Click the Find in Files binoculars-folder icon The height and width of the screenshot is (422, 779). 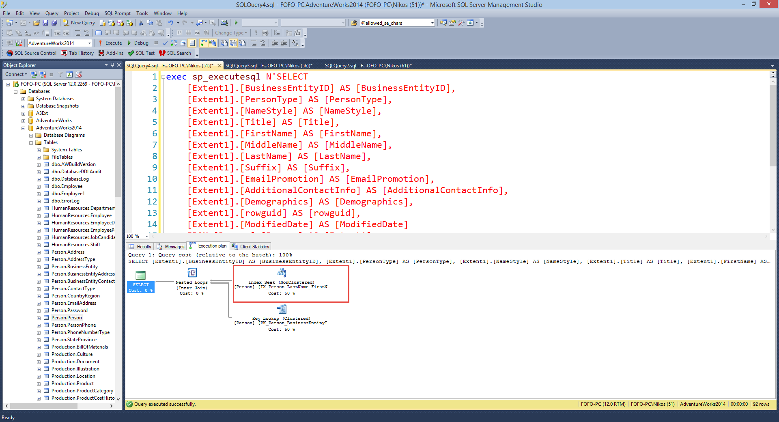pyautogui.click(x=354, y=23)
